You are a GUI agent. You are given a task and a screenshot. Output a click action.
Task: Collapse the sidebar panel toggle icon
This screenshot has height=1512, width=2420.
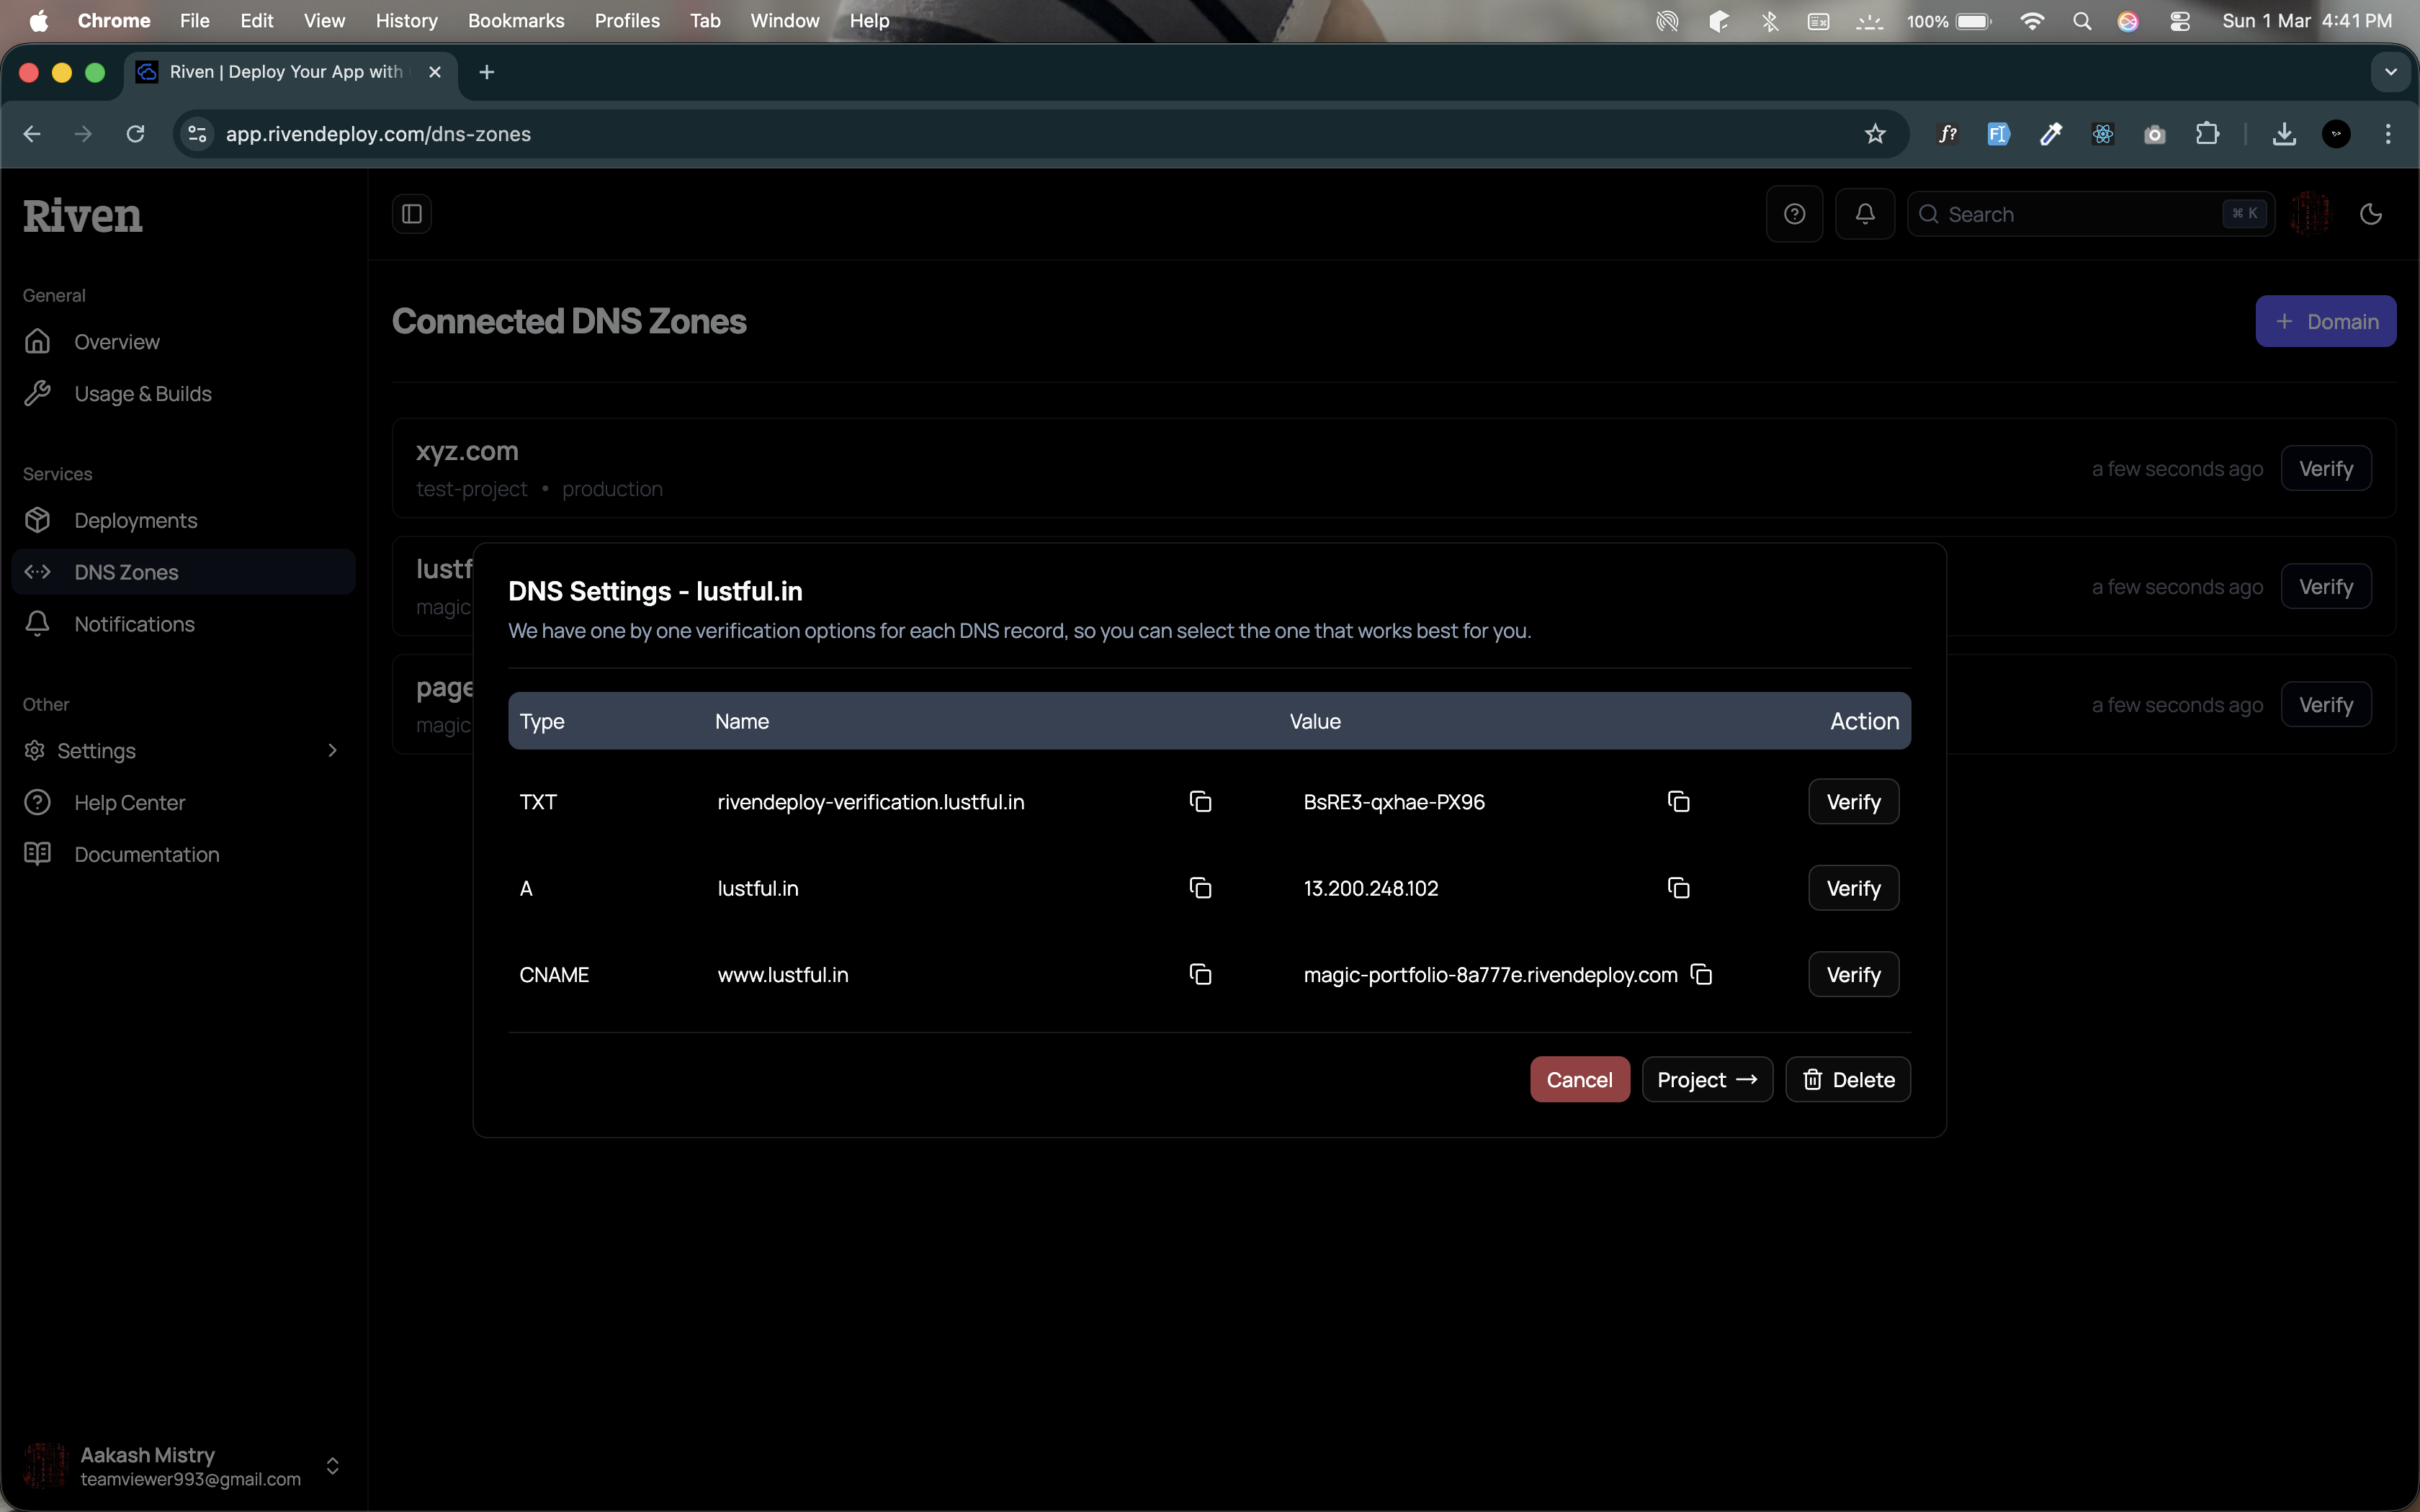click(x=412, y=214)
